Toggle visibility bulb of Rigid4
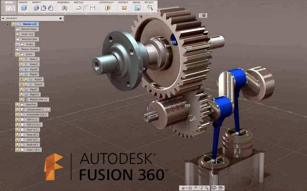 21,74
